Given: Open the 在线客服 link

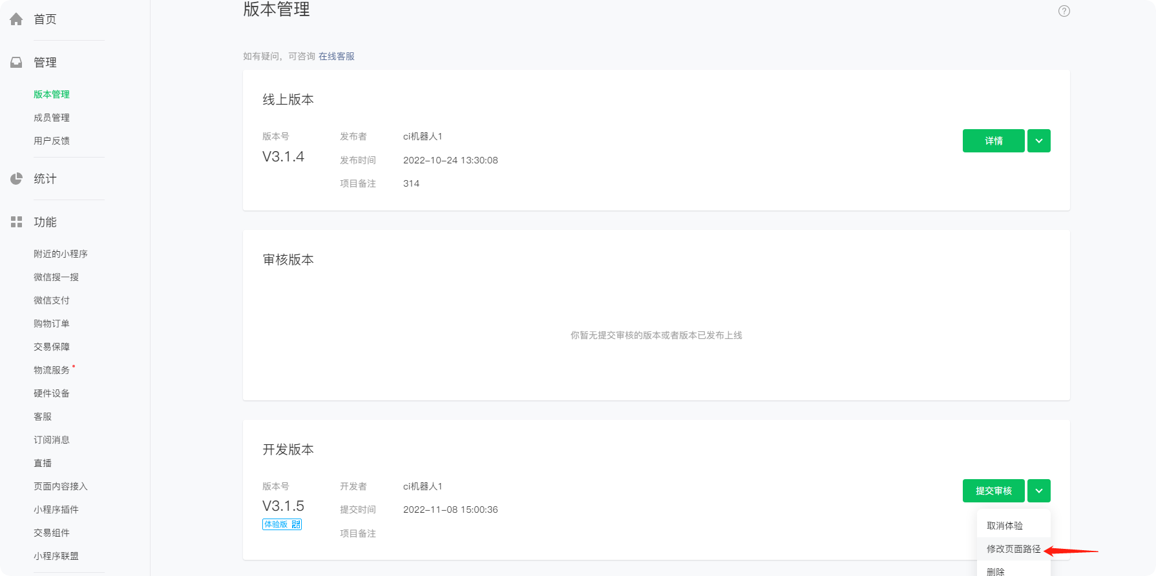Looking at the screenshot, I should (337, 56).
